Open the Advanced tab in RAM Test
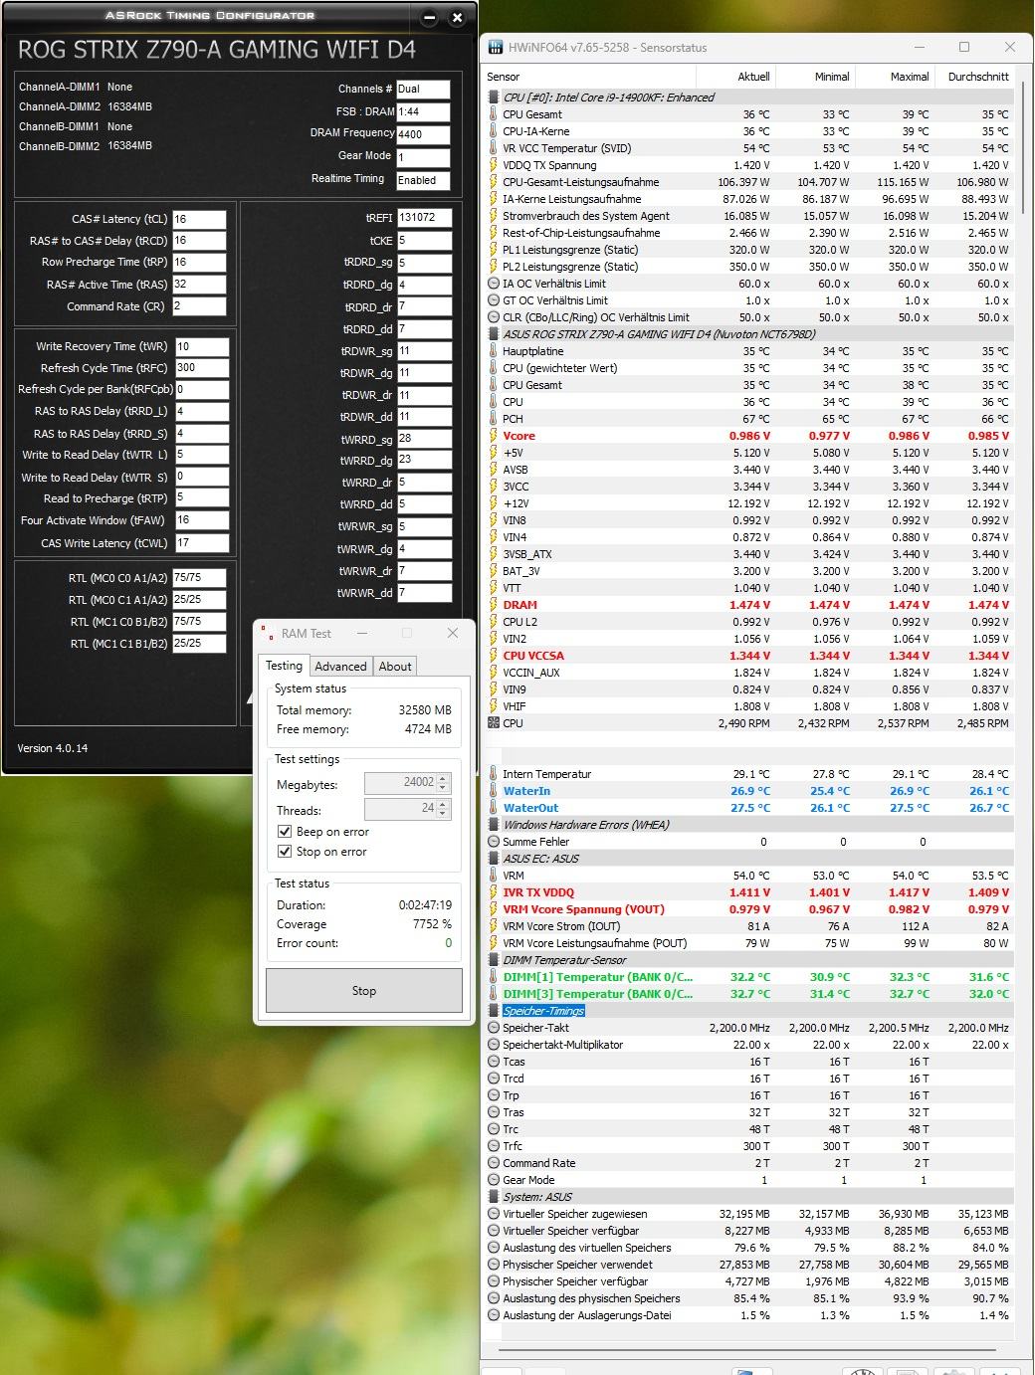Screen dimensions: 1035x1375 [340, 667]
